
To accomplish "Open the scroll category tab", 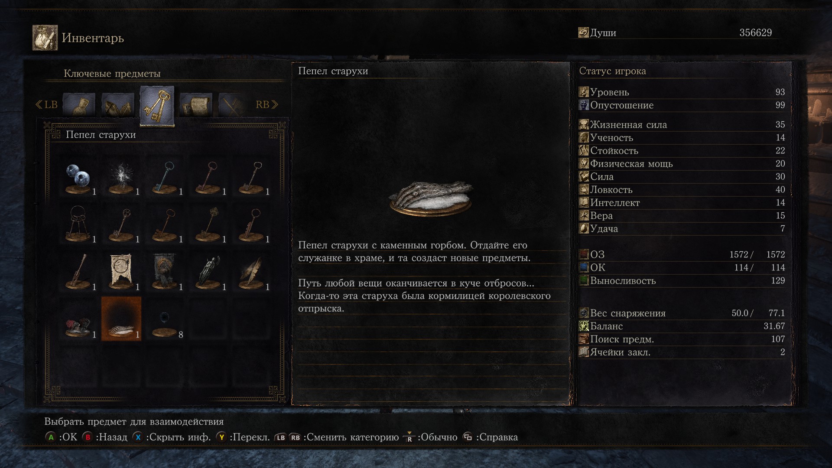I will point(196,105).
